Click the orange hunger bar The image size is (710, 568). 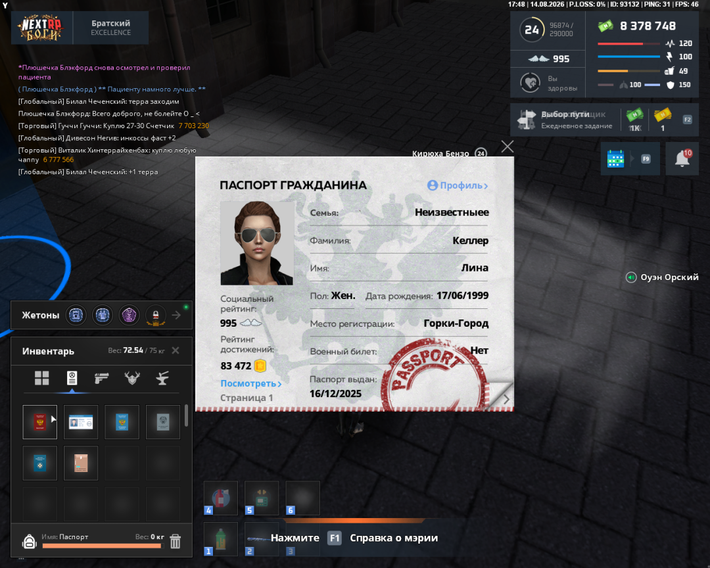pyautogui.click(x=628, y=71)
